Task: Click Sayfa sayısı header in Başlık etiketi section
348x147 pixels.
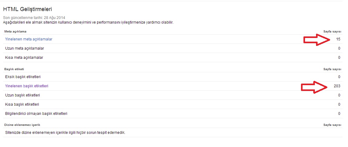Action: tap(332, 69)
